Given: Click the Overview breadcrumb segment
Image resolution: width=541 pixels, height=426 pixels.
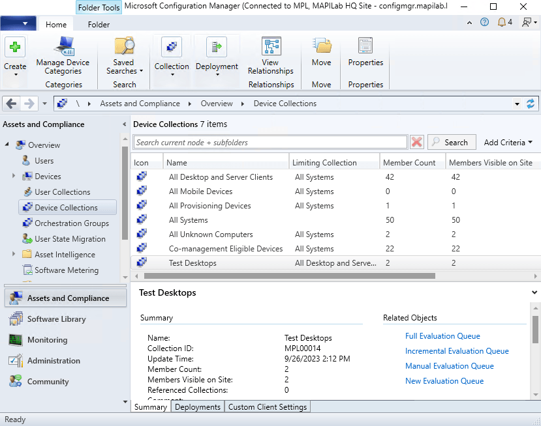Looking at the screenshot, I should point(217,104).
